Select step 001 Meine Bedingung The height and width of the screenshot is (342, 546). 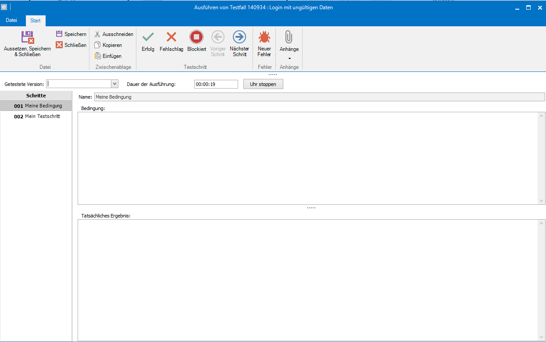pyautogui.click(x=37, y=106)
